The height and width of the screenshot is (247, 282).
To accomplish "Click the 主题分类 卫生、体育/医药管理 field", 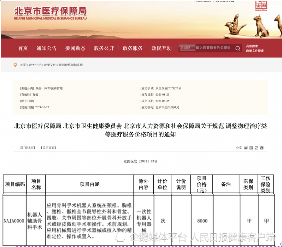I will click(41, 88).
